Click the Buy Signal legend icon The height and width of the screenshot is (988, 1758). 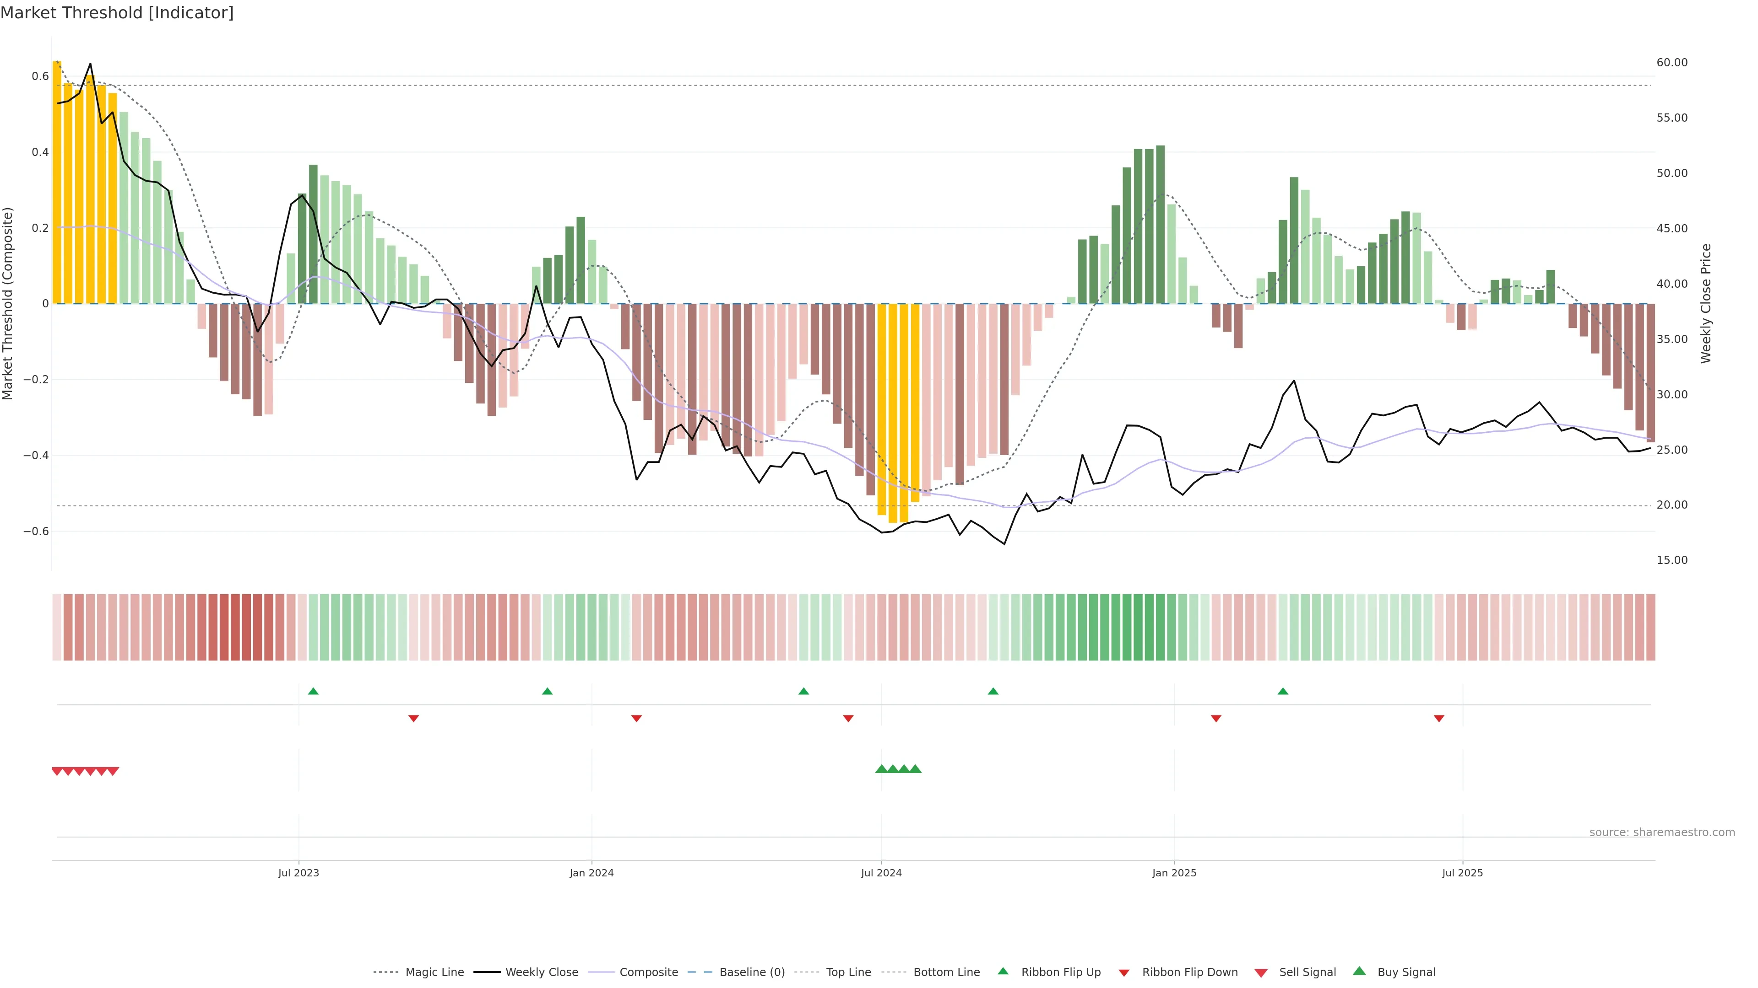1359,971
